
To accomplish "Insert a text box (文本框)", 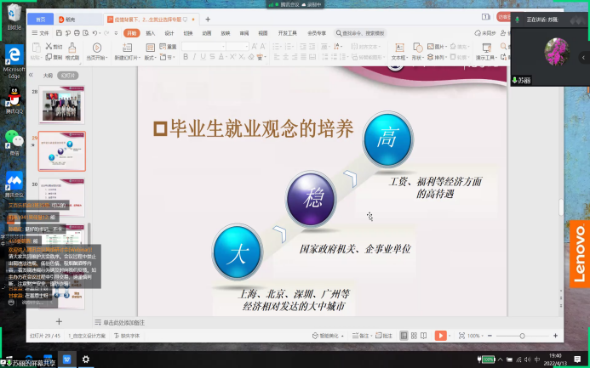I will tap(397, 52).
